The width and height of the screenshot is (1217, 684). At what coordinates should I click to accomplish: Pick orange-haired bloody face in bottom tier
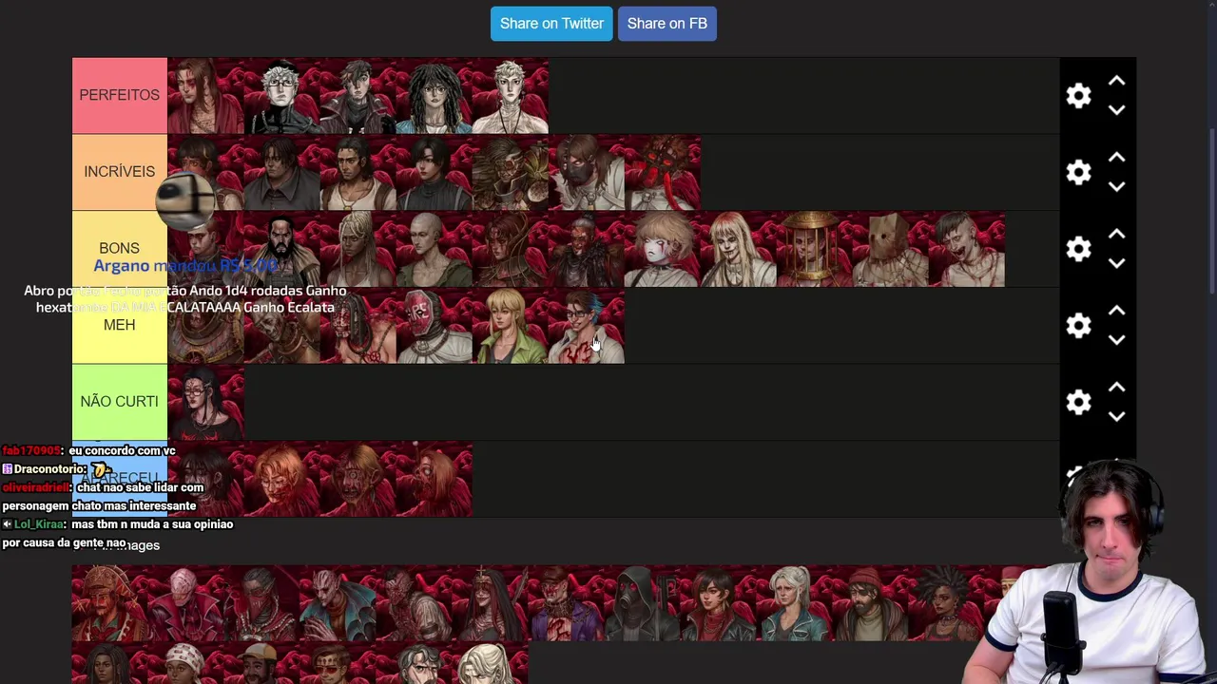pyautogui.click(x=281, y=479)
